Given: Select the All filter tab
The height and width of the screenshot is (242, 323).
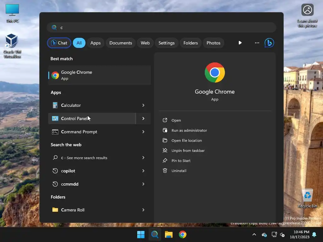Looking at the screenshot, I should coord(79,43).
